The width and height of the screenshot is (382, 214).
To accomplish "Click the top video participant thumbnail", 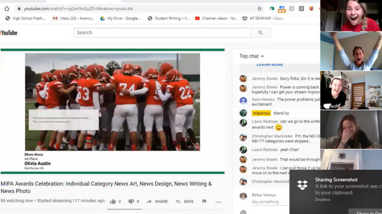I will [351, 15].
